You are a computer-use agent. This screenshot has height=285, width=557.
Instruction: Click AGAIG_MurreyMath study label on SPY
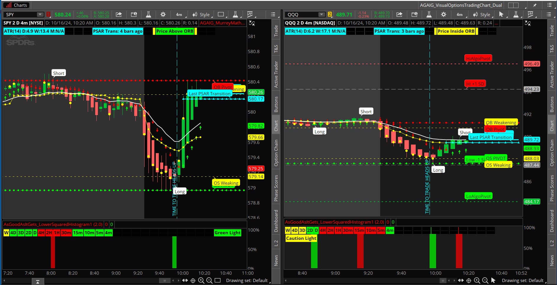(x=222, y=23)
